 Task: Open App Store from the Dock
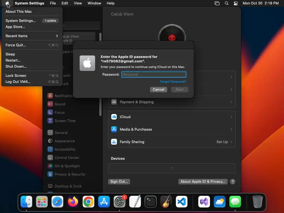tap(104, 202)
